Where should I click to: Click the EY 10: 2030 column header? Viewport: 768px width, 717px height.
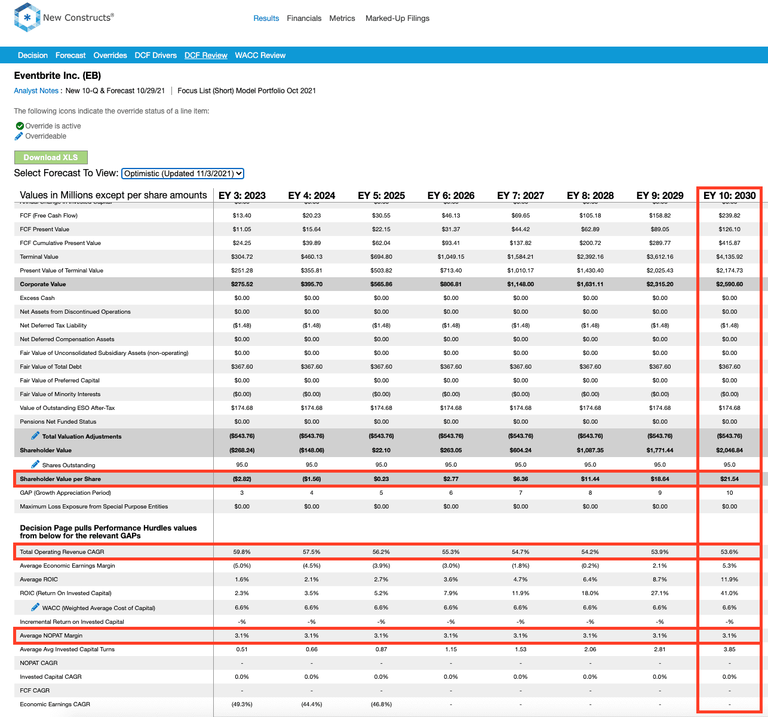coord(729,195)
